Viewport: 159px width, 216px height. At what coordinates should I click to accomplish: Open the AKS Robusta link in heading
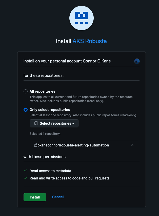[x=90, y=41]
